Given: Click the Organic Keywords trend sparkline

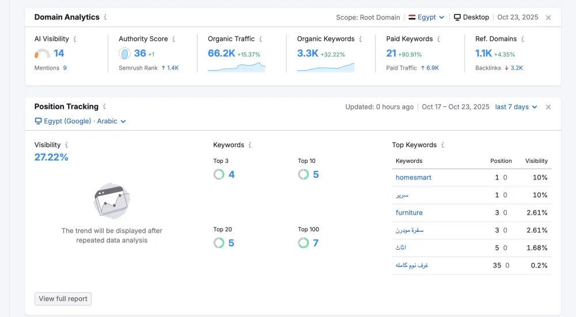Looking at the screenshot, I should coord(325,67).
